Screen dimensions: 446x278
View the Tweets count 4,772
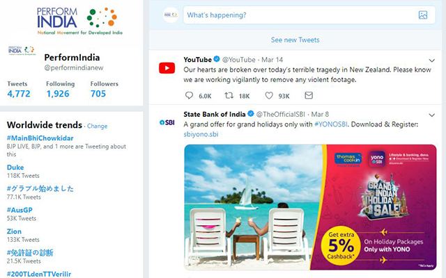point(19,90)
